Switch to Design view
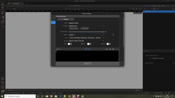 point(70,6)
